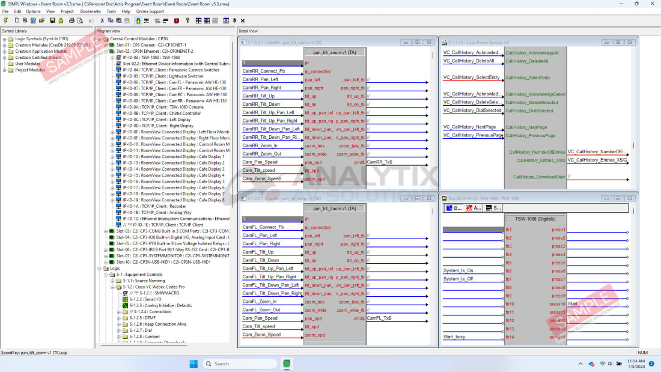Click the copy icon in the toolbar
This screenshot has height=372, width=661.
(111, 20)
